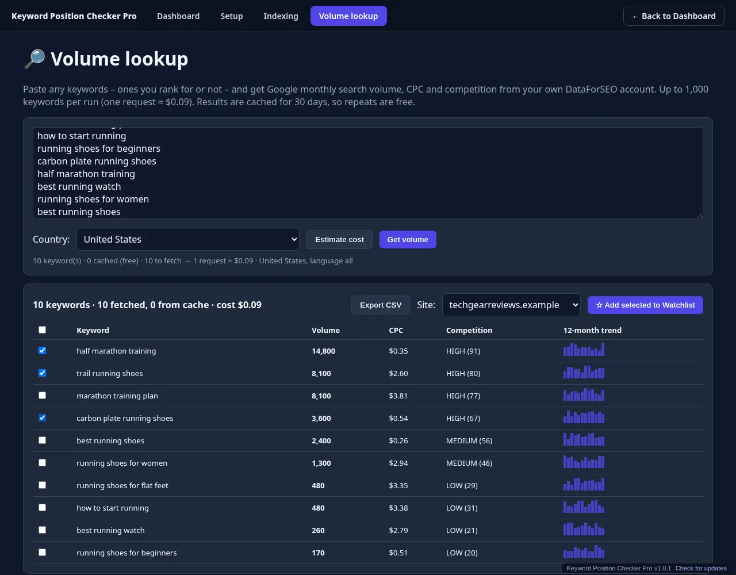The image size is (736, 575).
Task: Select the best running shoes checkbox
Action: click(x=42, y=440)
